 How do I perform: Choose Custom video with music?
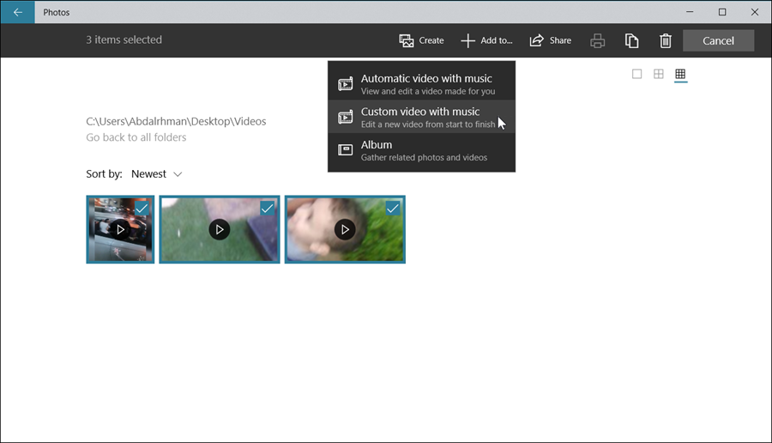point(421,117)
